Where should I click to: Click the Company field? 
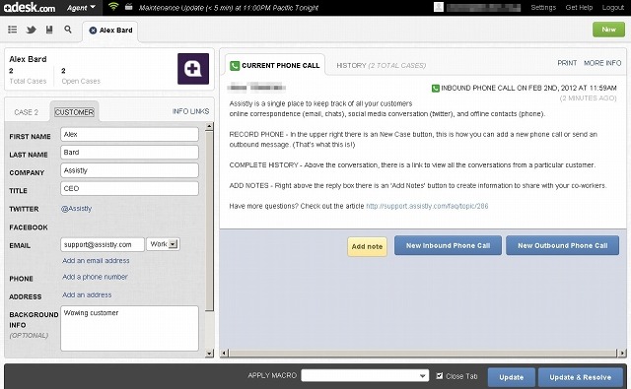tap(129, 170)
